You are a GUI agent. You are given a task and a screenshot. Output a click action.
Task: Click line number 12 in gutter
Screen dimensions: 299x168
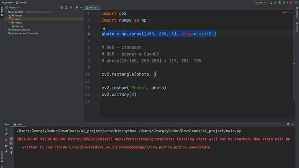[x=87, y=88]
